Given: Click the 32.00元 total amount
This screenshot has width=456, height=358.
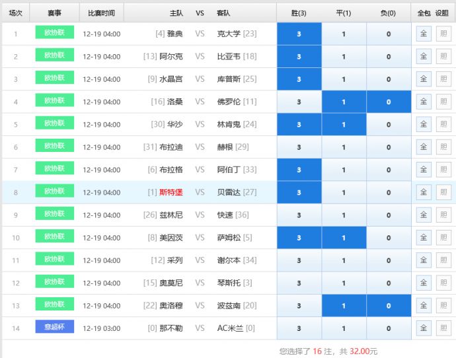Looking at the screenshot, I should pos(363,351).
